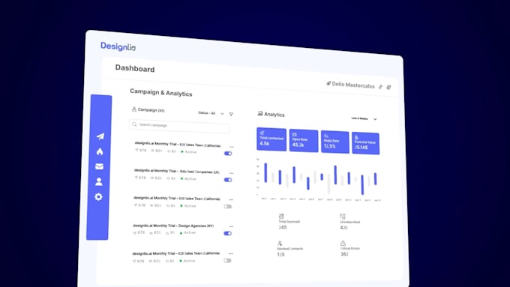
Task: Click the views eye icon in Companies (UK) row
Action: coord(152,178)
